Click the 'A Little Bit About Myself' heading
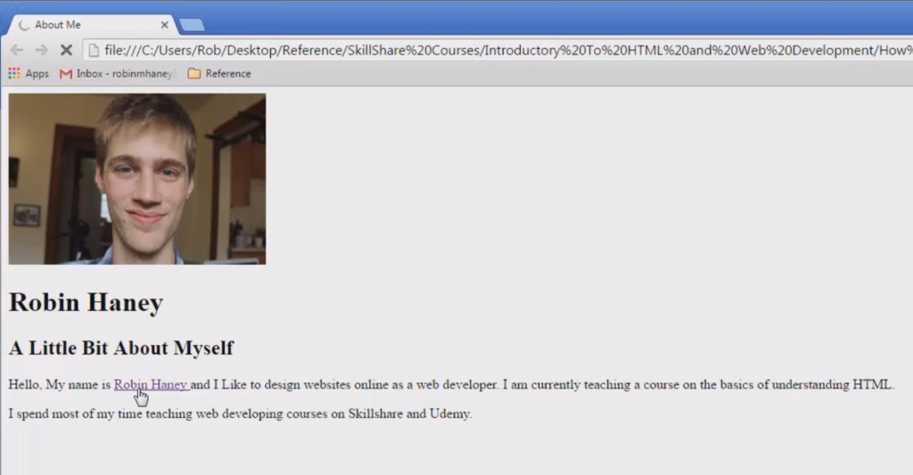 (x=121, y=348)
